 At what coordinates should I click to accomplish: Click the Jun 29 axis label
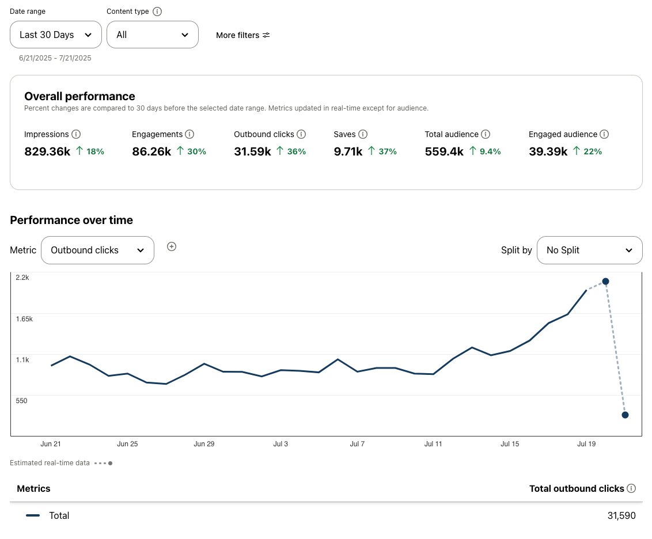pos(204,444)
